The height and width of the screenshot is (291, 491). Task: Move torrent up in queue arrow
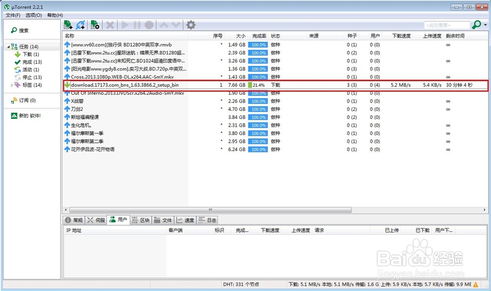(164, 25)
